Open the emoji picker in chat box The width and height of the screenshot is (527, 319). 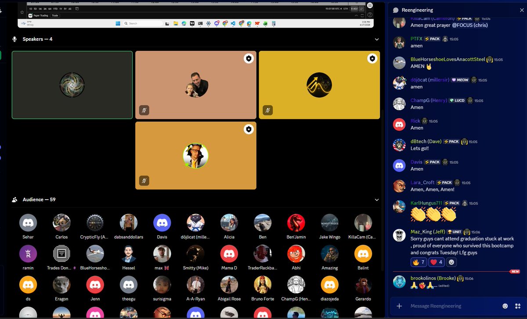[505, 306]
